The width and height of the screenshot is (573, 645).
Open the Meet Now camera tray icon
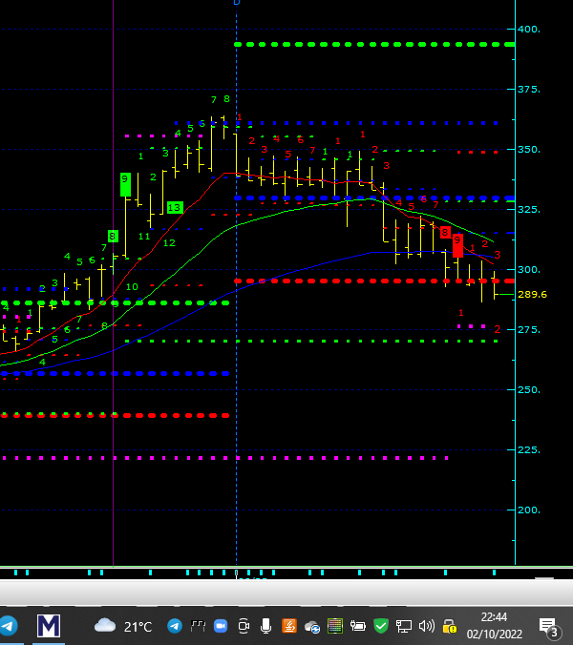coord(244,626)
